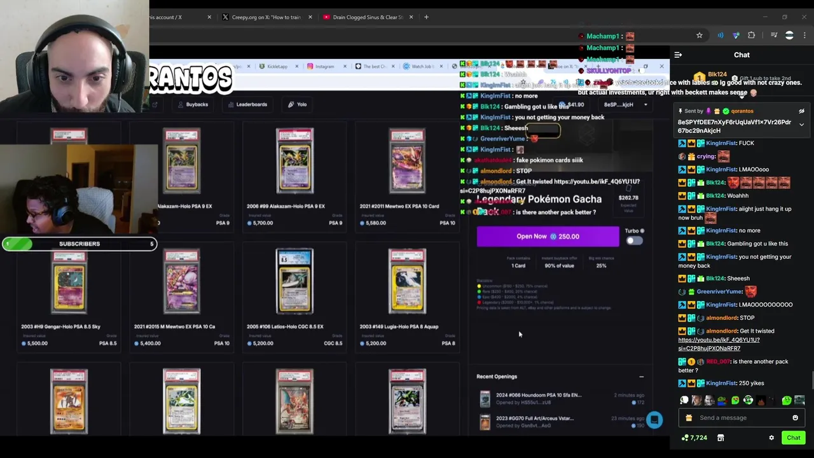Click Blk124 top gifter on leaderboard
Image resolution: width=814 pixels, height=458 pixels.
pos(717,74)
